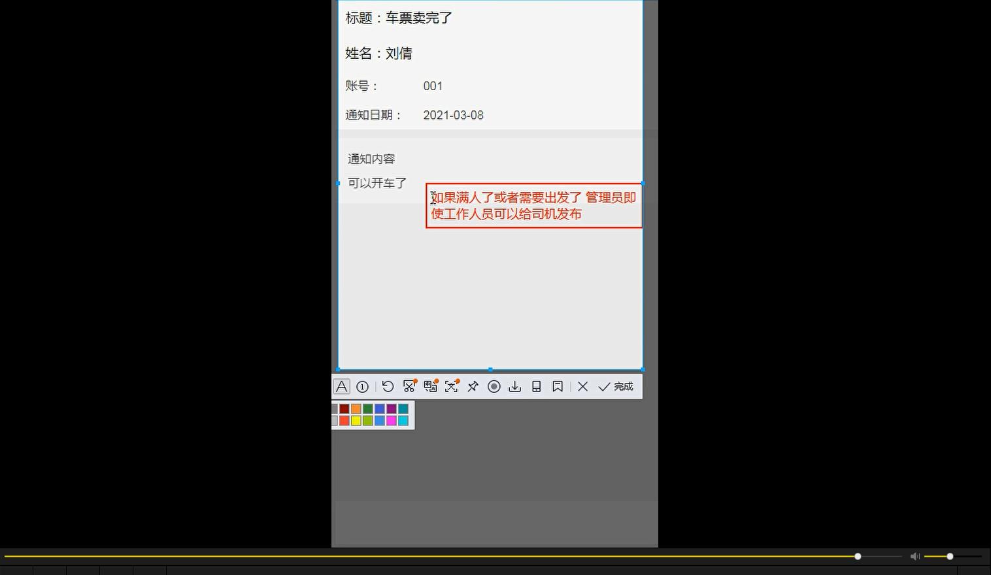Open the translation tool
This screenshot has height=575, width=991.
[430, 386]
